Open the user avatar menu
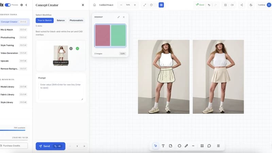 coord(269,5)
